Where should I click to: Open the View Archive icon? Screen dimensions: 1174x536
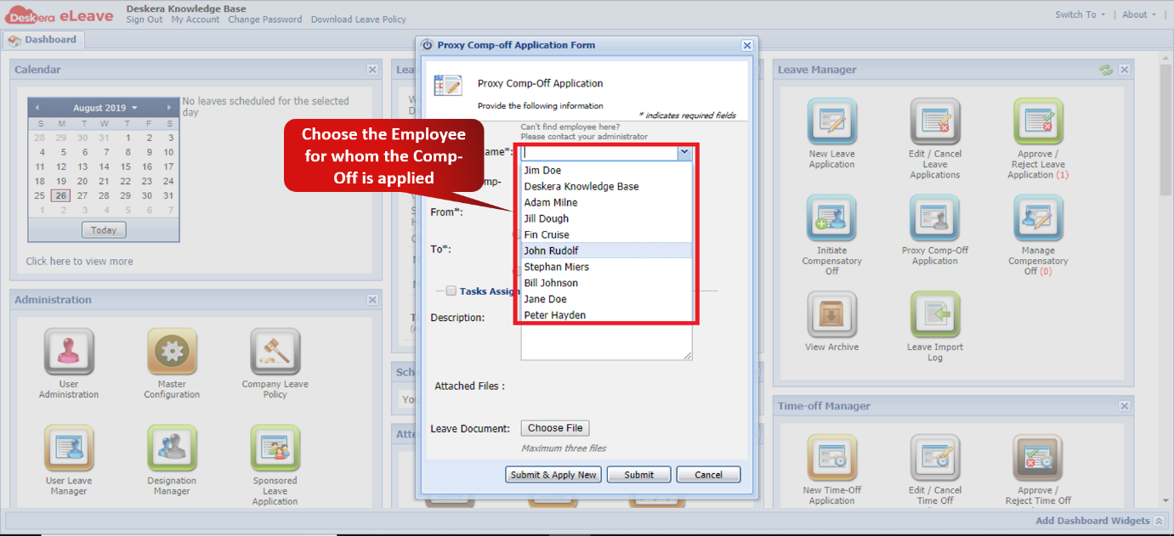(831, 314)
